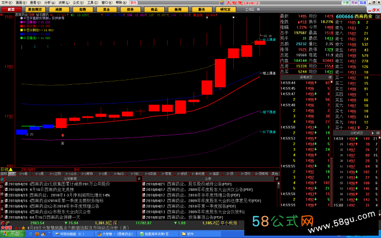Open the 文件 menu

point(7,3)
